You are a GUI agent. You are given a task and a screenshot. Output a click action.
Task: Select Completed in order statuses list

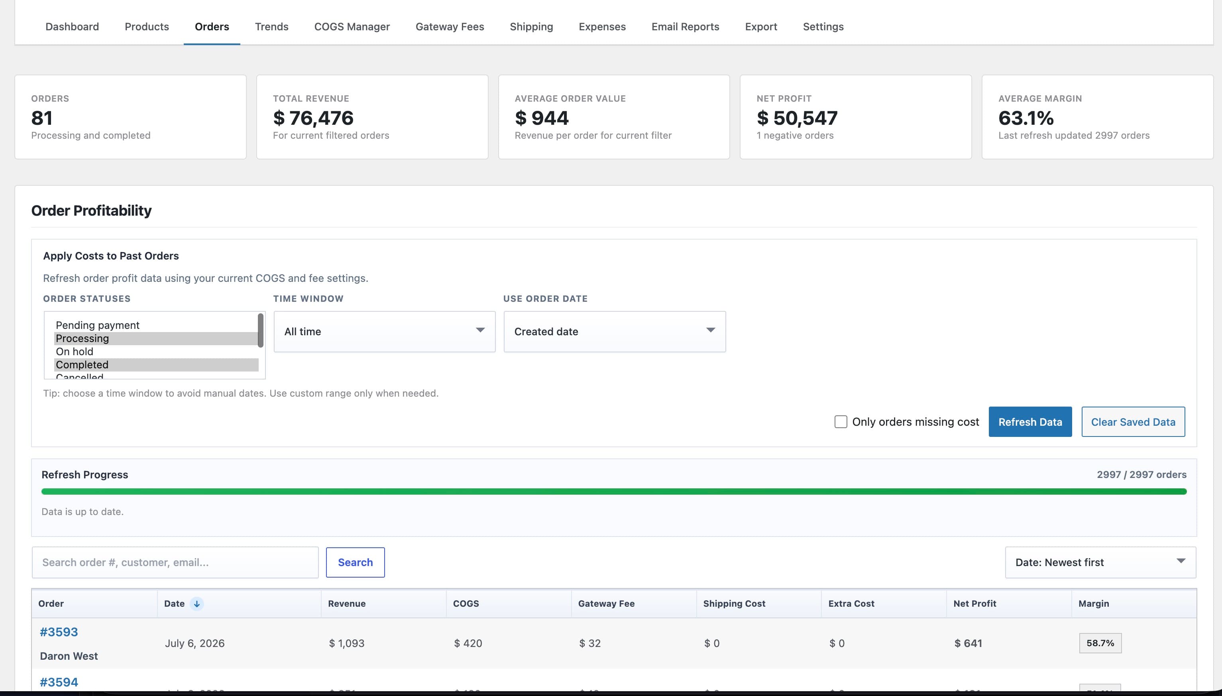click(156, 365)
